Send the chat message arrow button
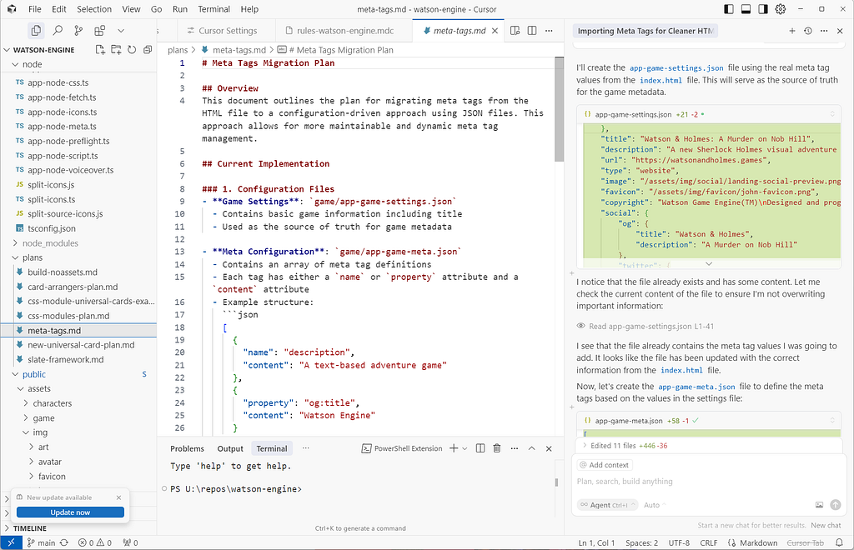The image size is (854, 550). click(836, 505)
